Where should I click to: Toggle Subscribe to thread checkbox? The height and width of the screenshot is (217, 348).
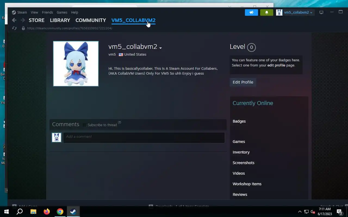coord(85,125)
